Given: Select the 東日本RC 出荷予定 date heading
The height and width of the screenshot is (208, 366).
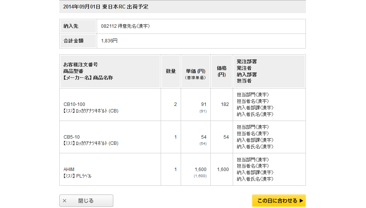Looking at the screenshot, I should [x=106, y=7].
